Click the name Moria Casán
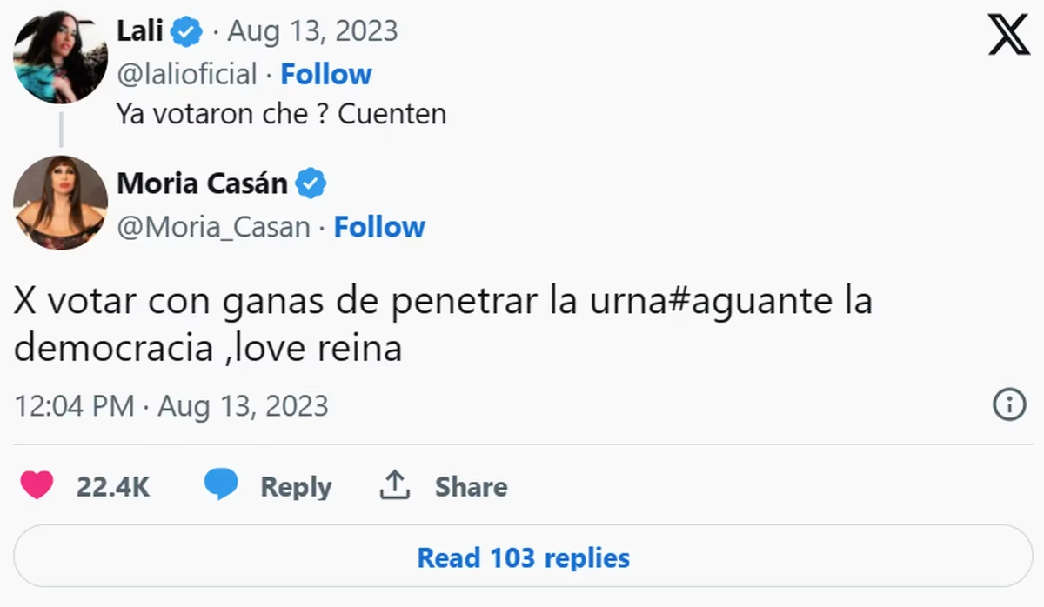This screenshot has width=1044, height=607. tap(203, 183)
